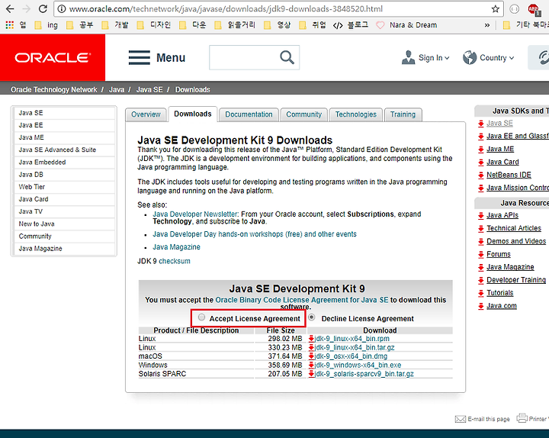549x438 pixels.
Task: Click the download arrow for jdk-9_linux-x64_bin.rpm
Action: pos(311,339)
